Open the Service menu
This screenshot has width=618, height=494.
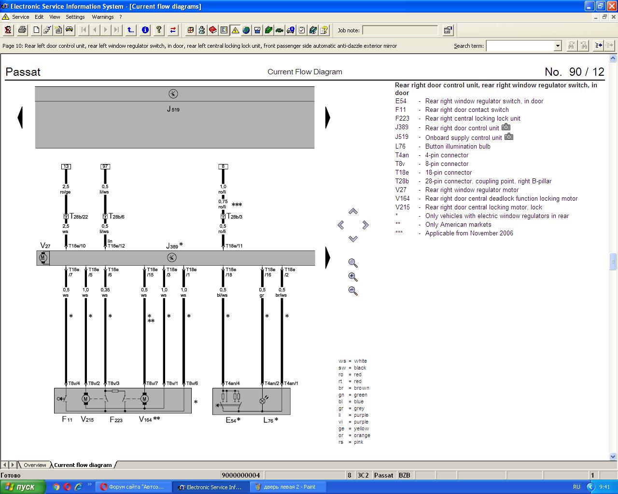tap(20, 17)
